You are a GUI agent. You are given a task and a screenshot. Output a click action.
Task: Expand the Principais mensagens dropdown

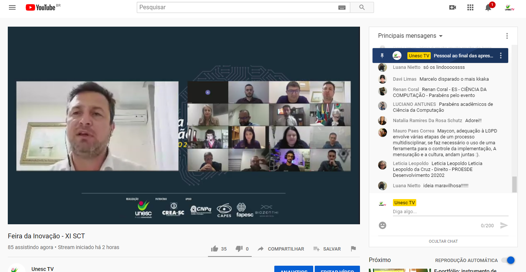coord(410,36)
